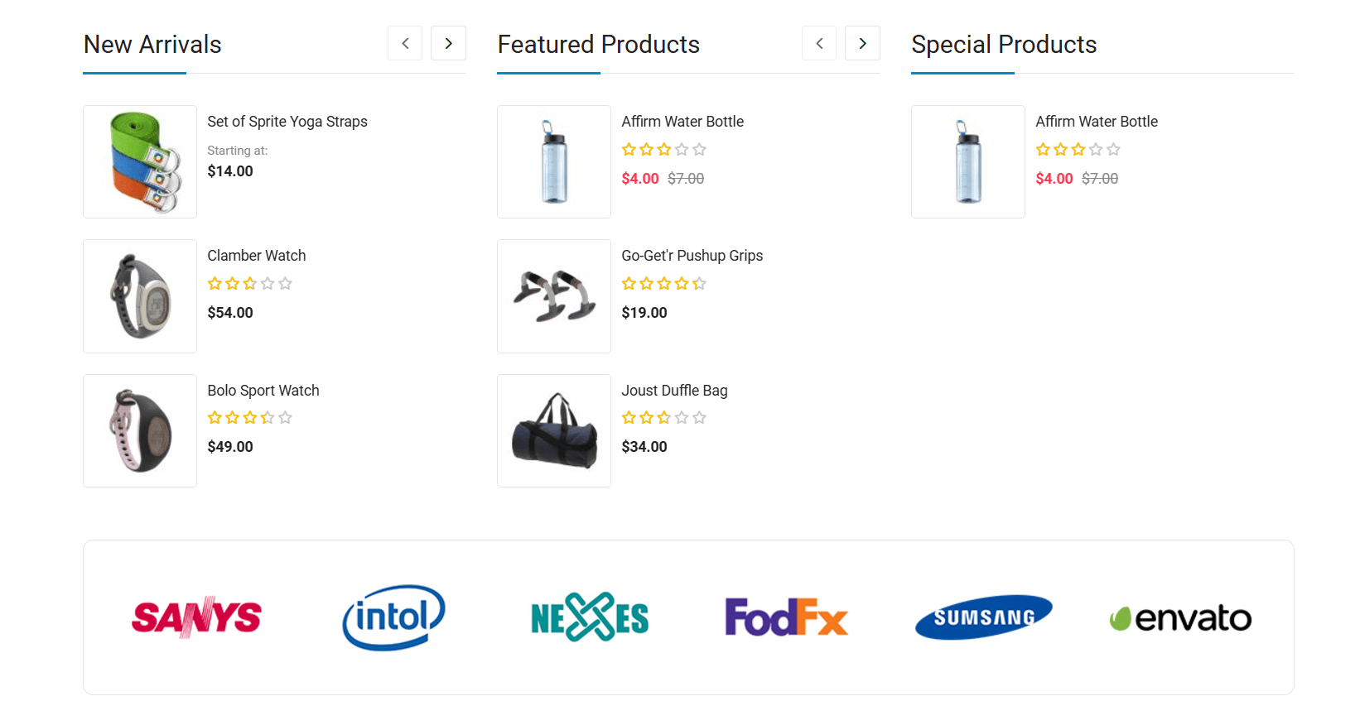The width and height of the screenshot is (1360, 725).
Task: Go to previous New Arrivals products
Action: tap(405, 43)
